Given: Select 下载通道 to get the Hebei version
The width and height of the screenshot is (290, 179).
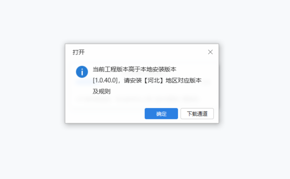Looking at the screenshot, I should [x=197, y=114].
